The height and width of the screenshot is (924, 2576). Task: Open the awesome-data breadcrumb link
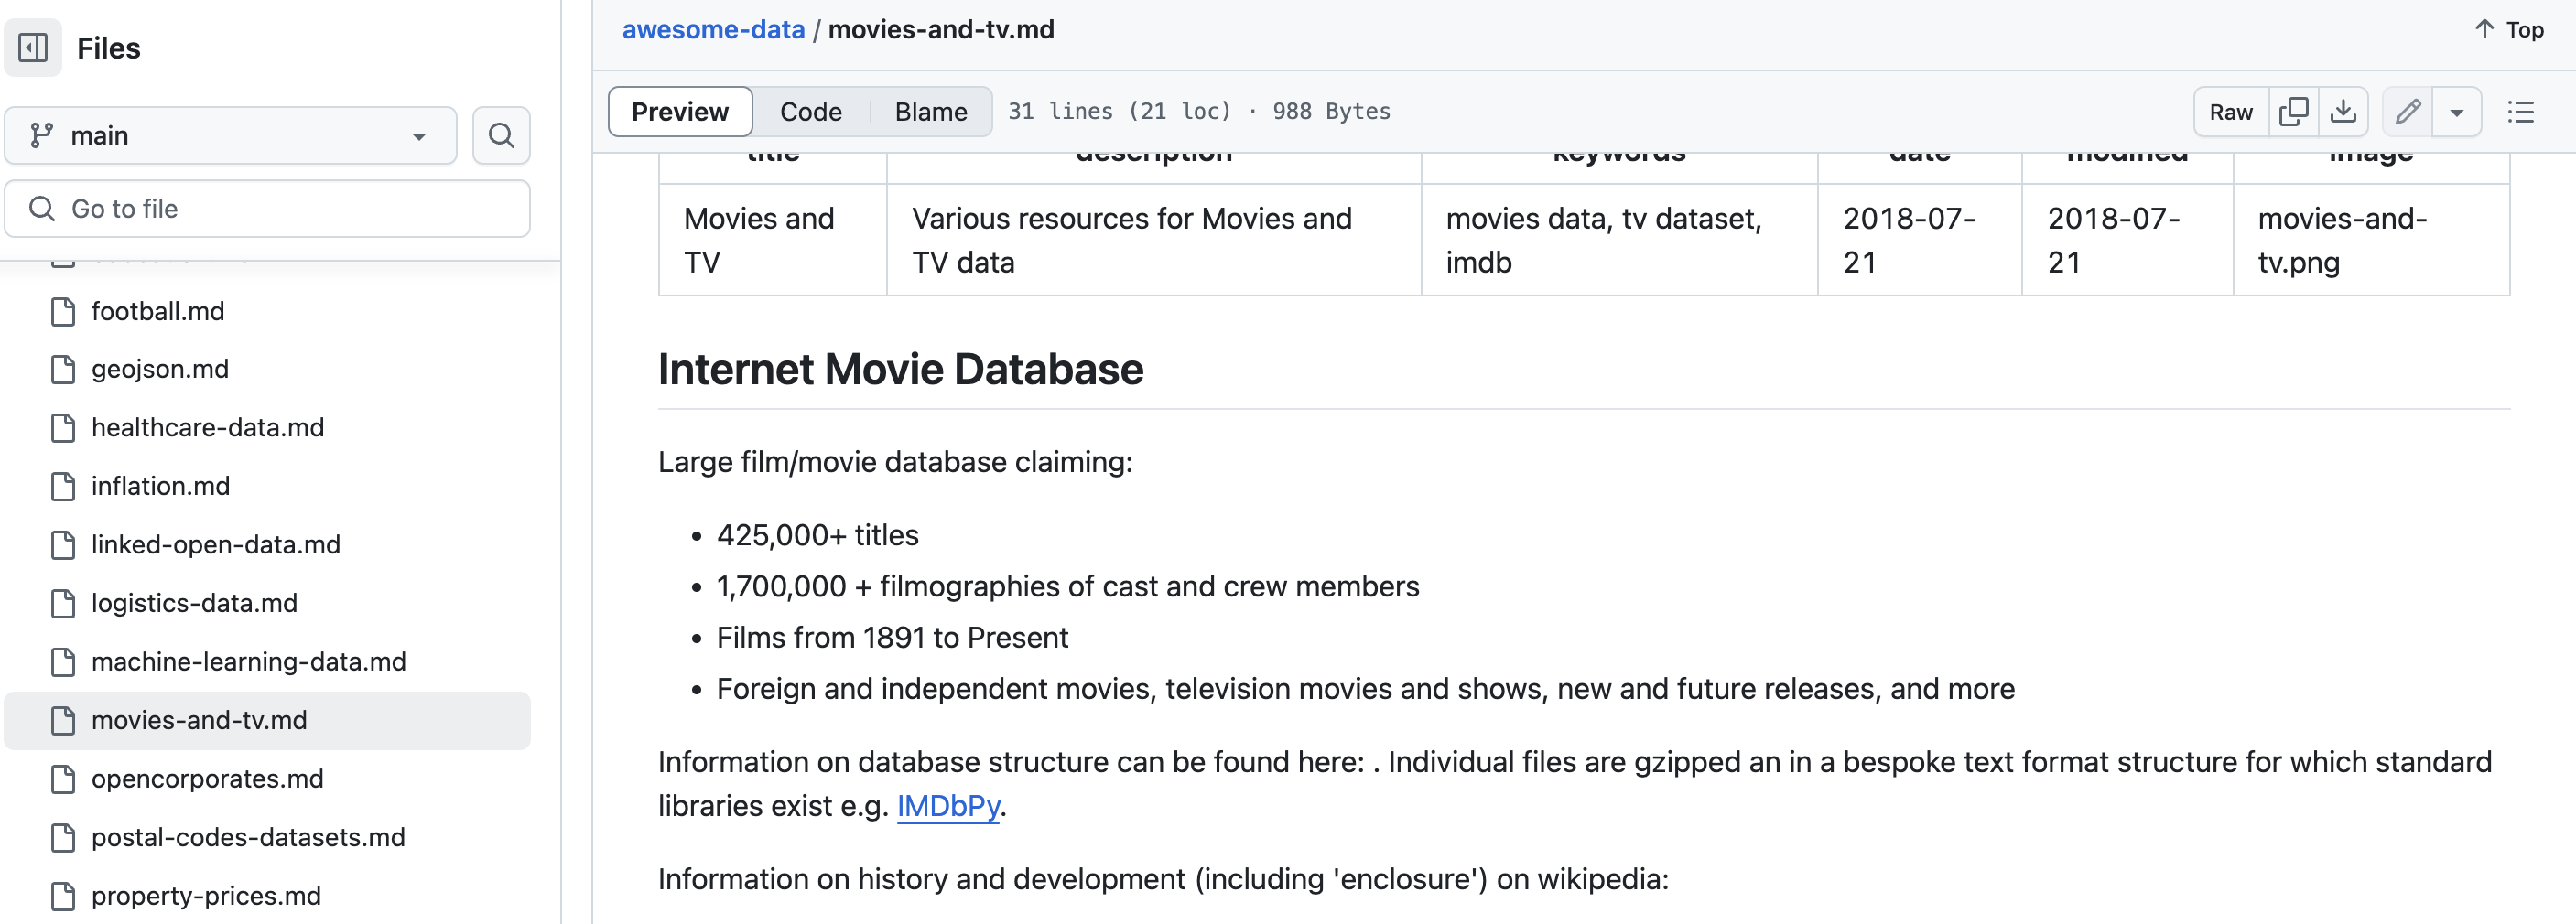[712, 29]
